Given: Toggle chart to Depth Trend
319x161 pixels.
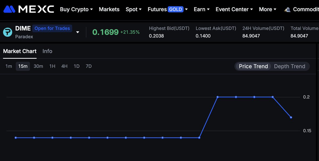Looking at the screenshot, I should pyautogui.click(x=289, y=66).
